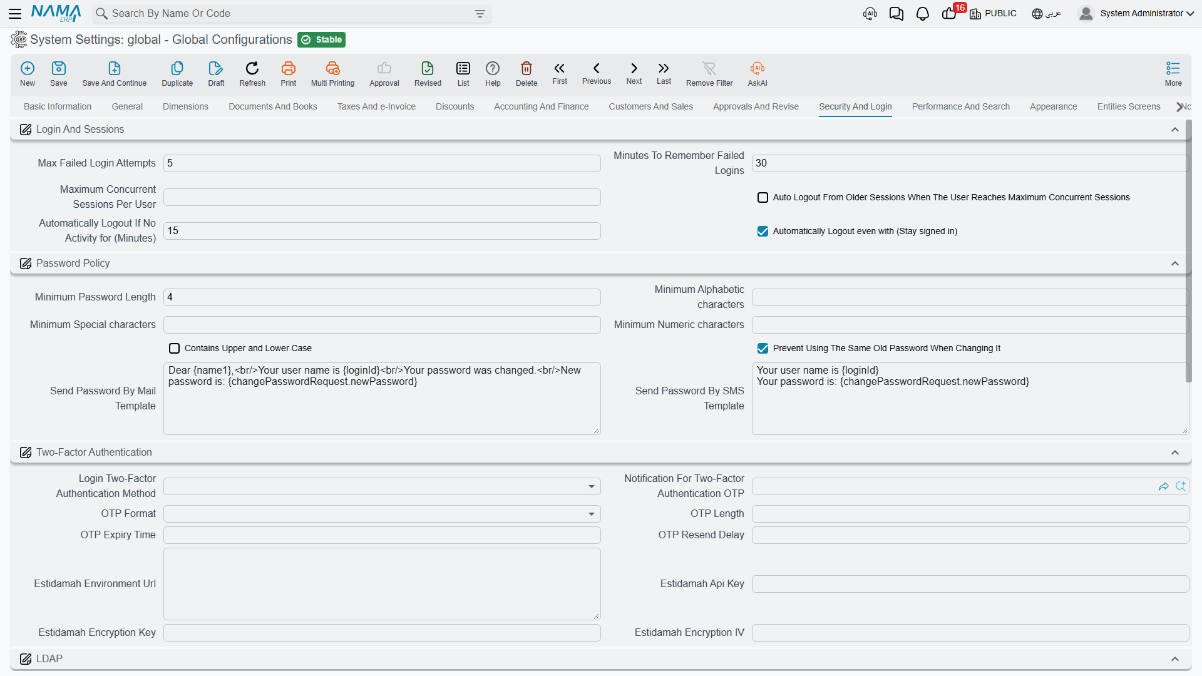
Task: Open the More actions menu
Action: coord(1173,73)
